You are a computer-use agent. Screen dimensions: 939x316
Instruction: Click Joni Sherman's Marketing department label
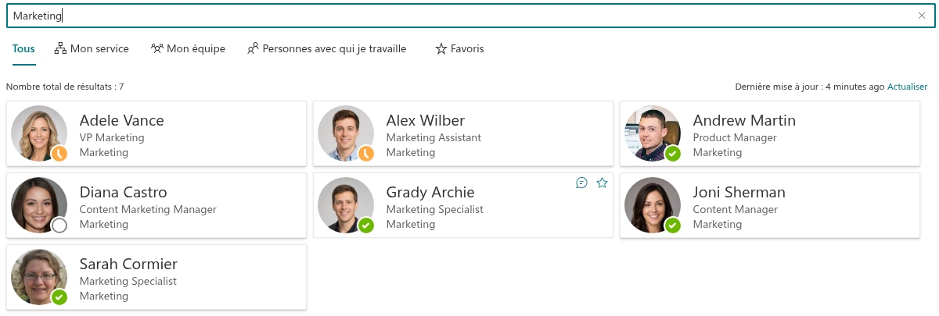point(718,224)
